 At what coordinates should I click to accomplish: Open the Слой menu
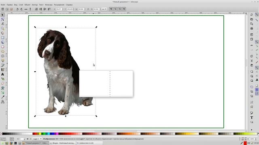(x=21, y=5)
